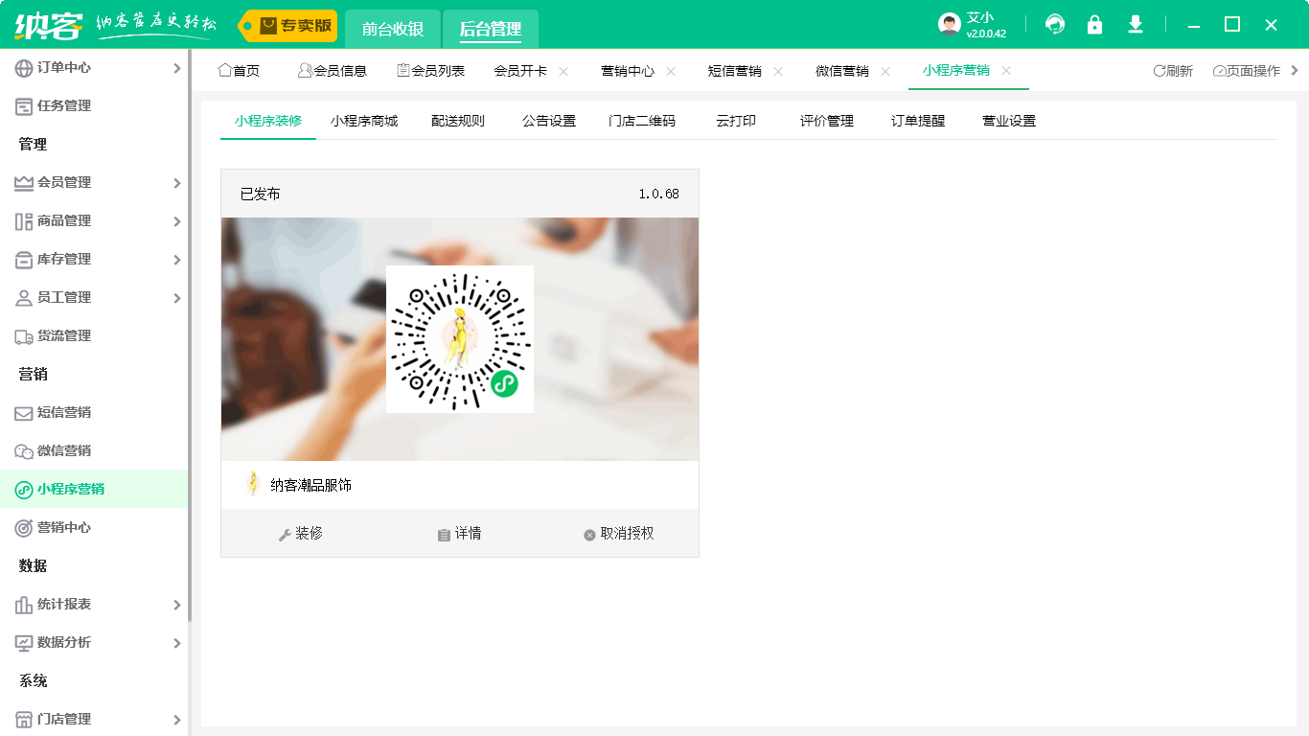
Task: Click the 详情 button text
Action: coord(468,534)
